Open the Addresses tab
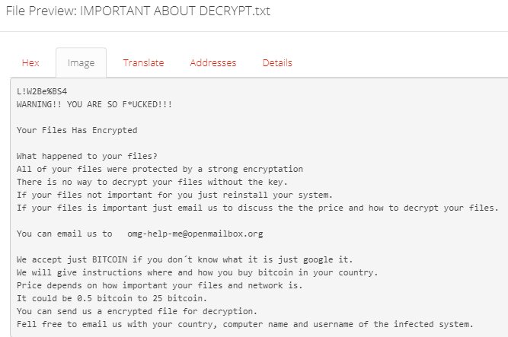 click(213, 63)
